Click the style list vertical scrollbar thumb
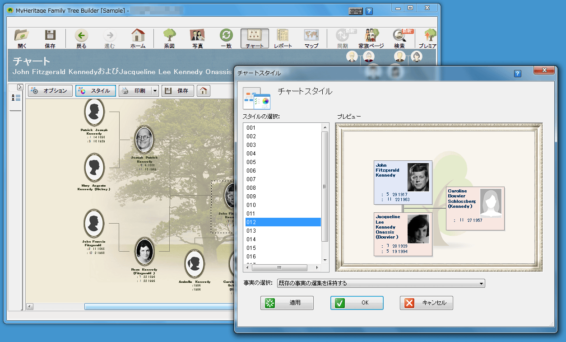 click(325, 187)
